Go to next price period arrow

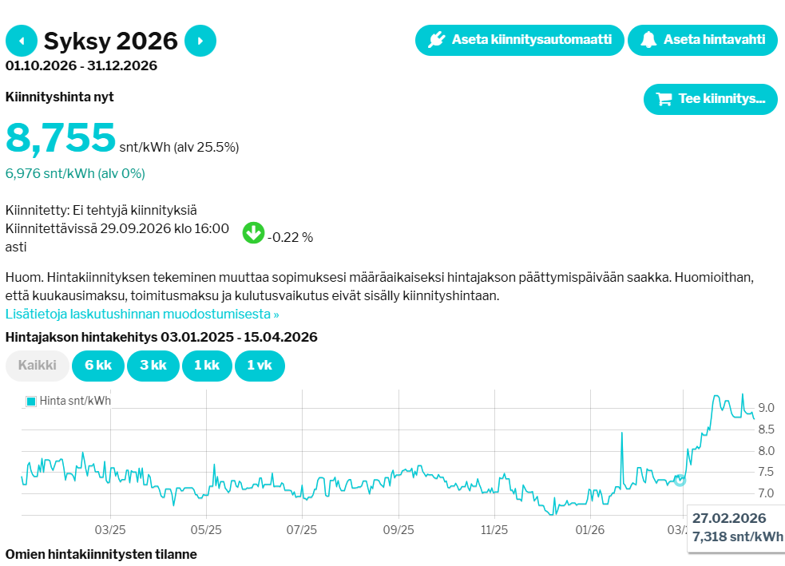point(200,41)
